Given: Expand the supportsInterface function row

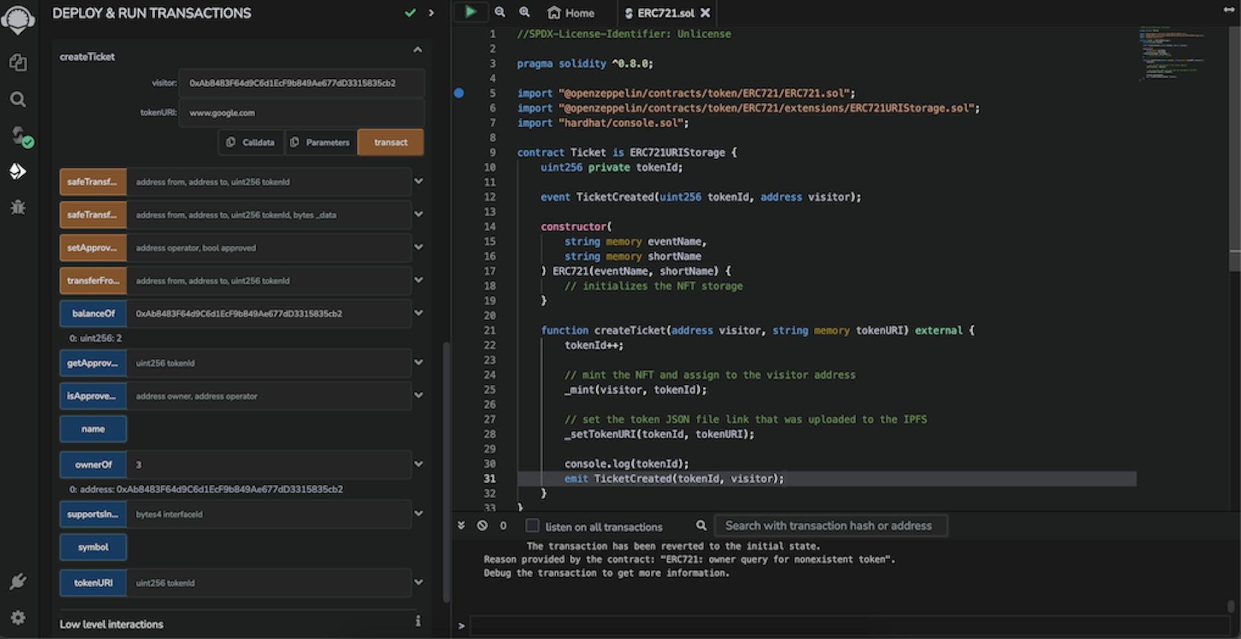Looking at the screenshot, I should pos(418,514).
